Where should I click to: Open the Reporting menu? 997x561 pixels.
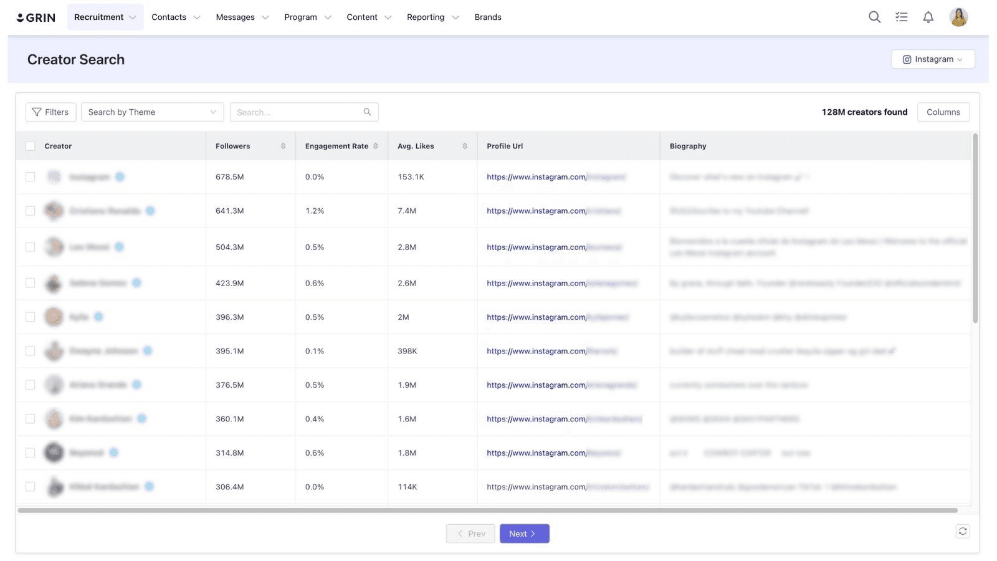[426, 17]
